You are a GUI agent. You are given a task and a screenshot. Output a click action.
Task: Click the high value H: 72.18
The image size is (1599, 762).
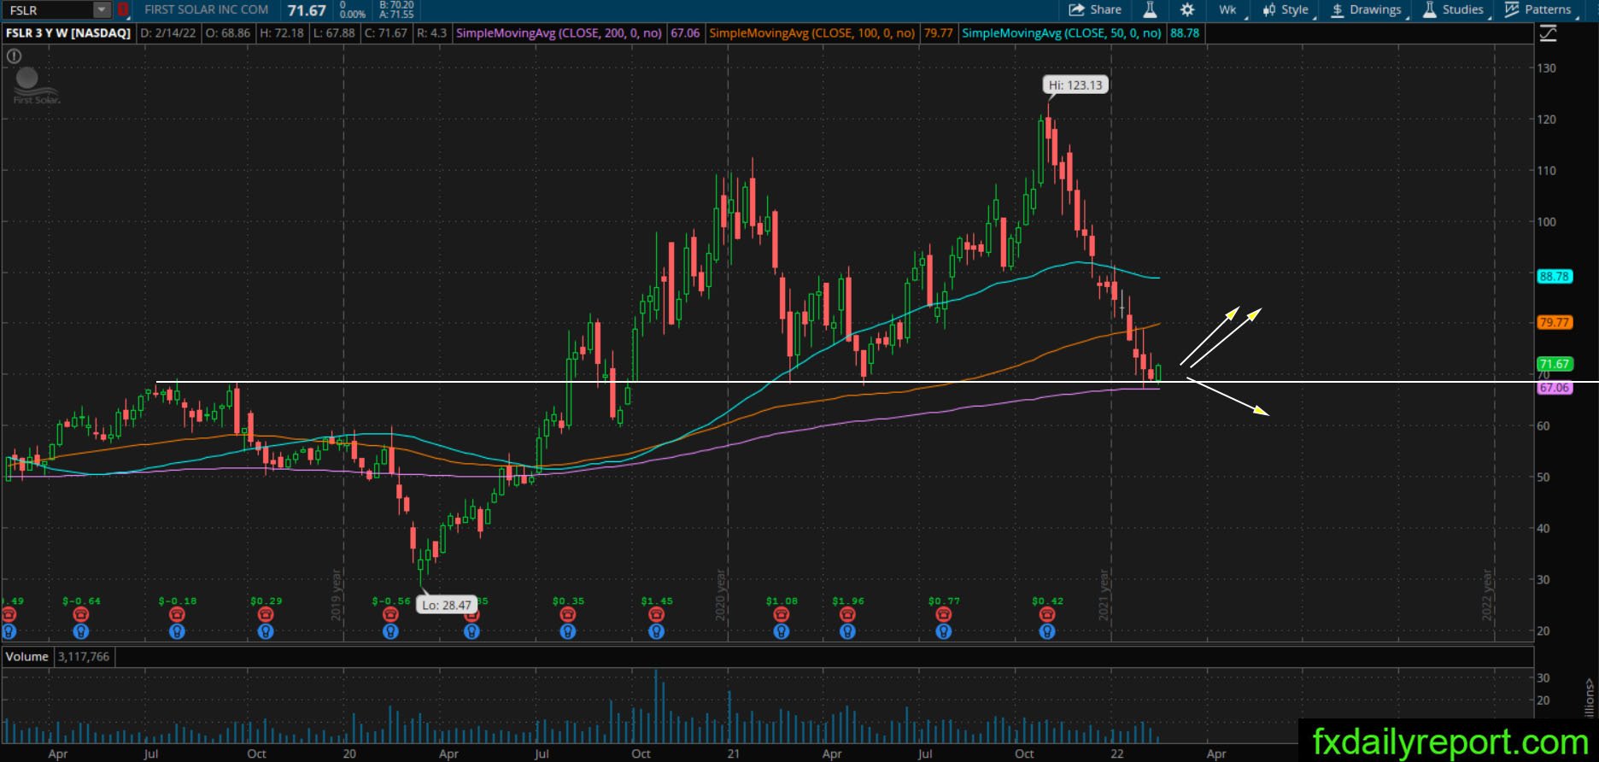click(282, 33)
